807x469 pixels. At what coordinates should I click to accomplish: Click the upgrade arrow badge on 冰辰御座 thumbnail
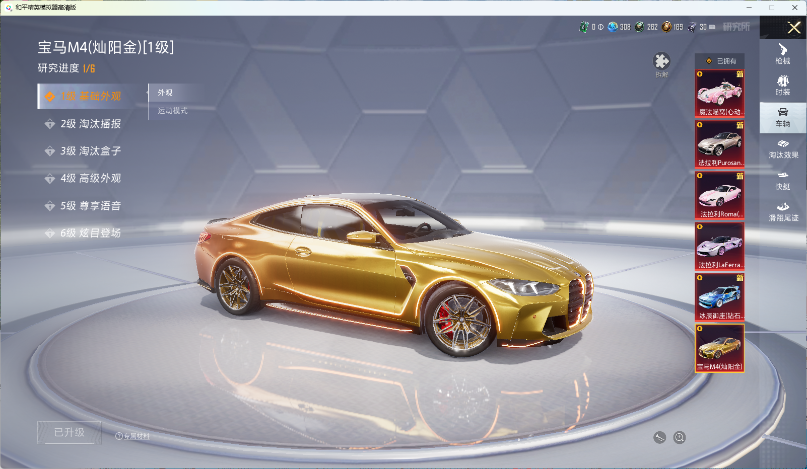[700, 277]
